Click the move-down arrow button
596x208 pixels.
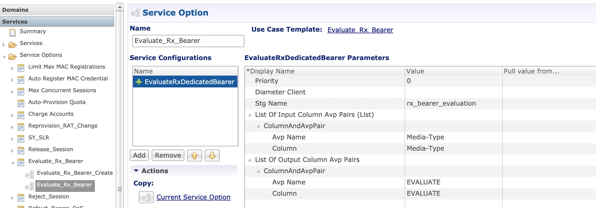pos(212,155)
